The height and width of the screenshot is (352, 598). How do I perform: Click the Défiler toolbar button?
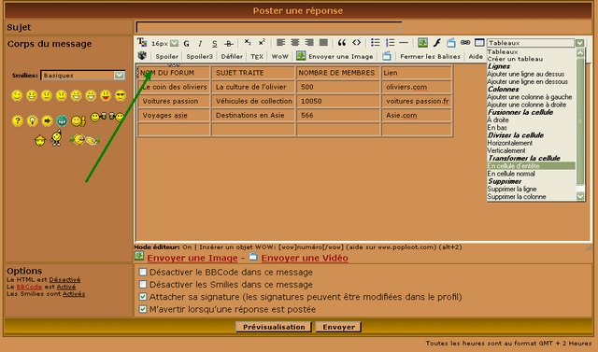point(232,56)
